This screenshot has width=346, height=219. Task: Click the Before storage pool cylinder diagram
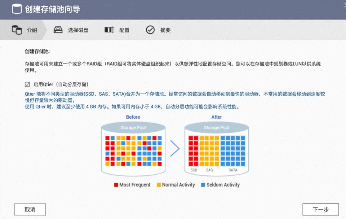[133, 150]
